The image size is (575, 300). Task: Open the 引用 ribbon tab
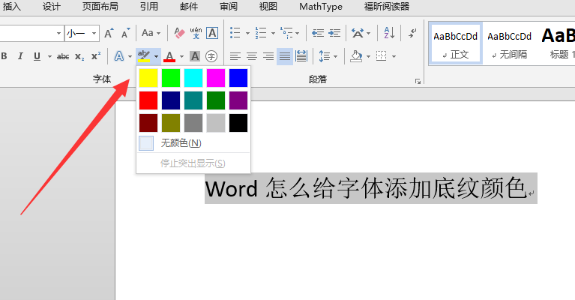tap(149, 7)
